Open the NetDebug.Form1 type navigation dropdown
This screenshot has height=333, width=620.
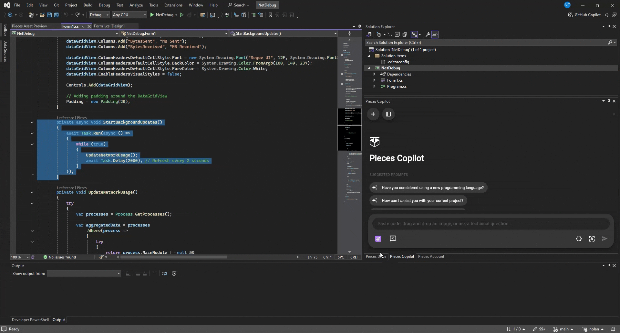(174, 34)
